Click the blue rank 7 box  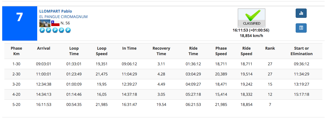pos(20,23)
